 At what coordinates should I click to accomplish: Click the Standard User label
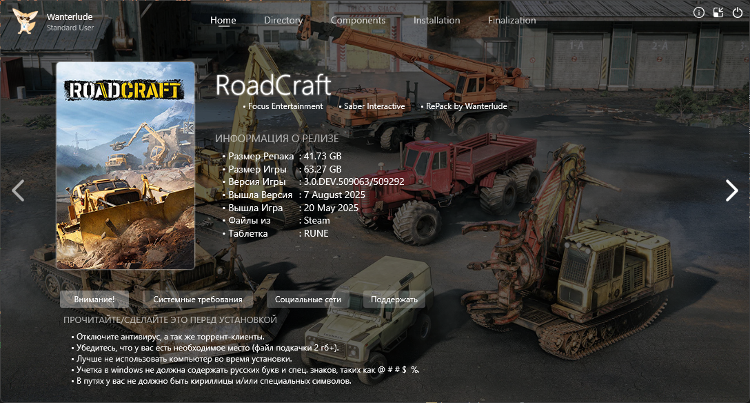point(70,28)
